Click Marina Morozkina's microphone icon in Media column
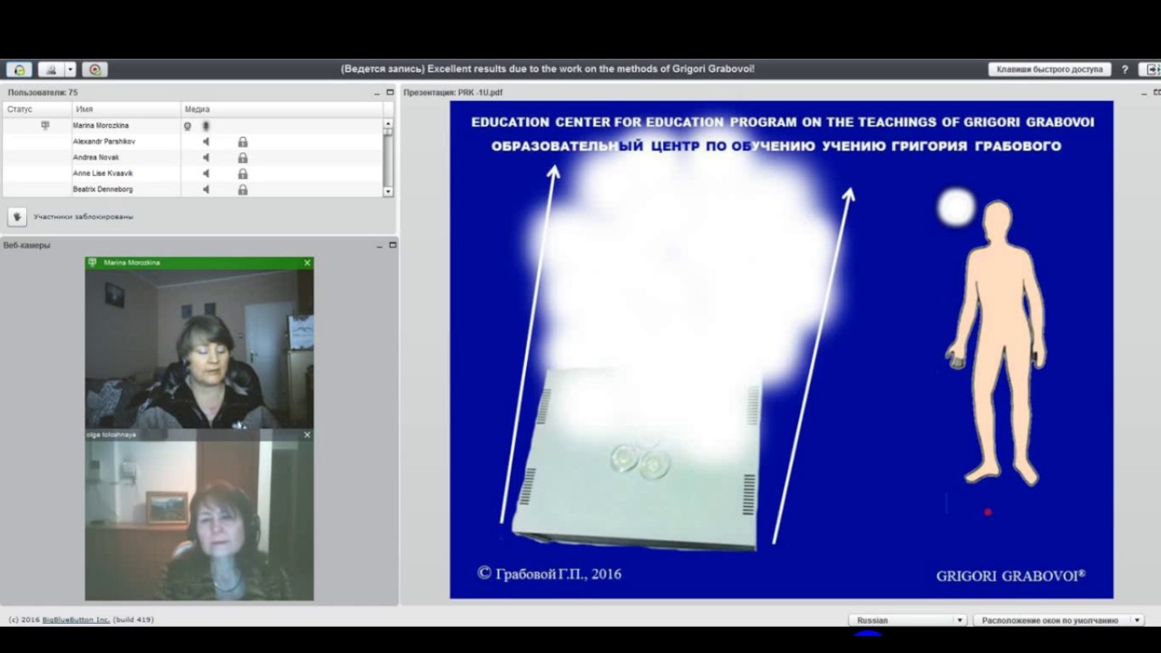This screenshot has height=653, width=1161. coord(206,126)
